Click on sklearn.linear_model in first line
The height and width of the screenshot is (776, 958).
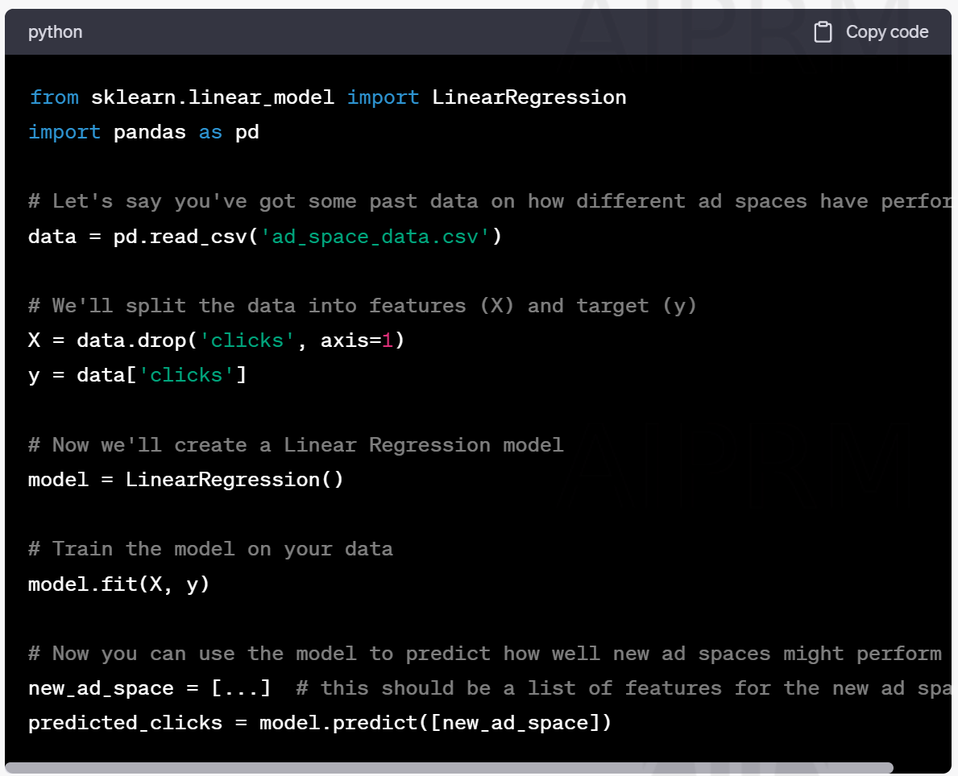tap(213, 97)
